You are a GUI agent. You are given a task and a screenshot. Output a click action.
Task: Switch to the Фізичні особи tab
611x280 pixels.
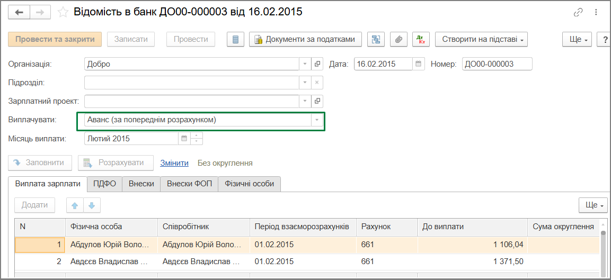coord(250,184)
